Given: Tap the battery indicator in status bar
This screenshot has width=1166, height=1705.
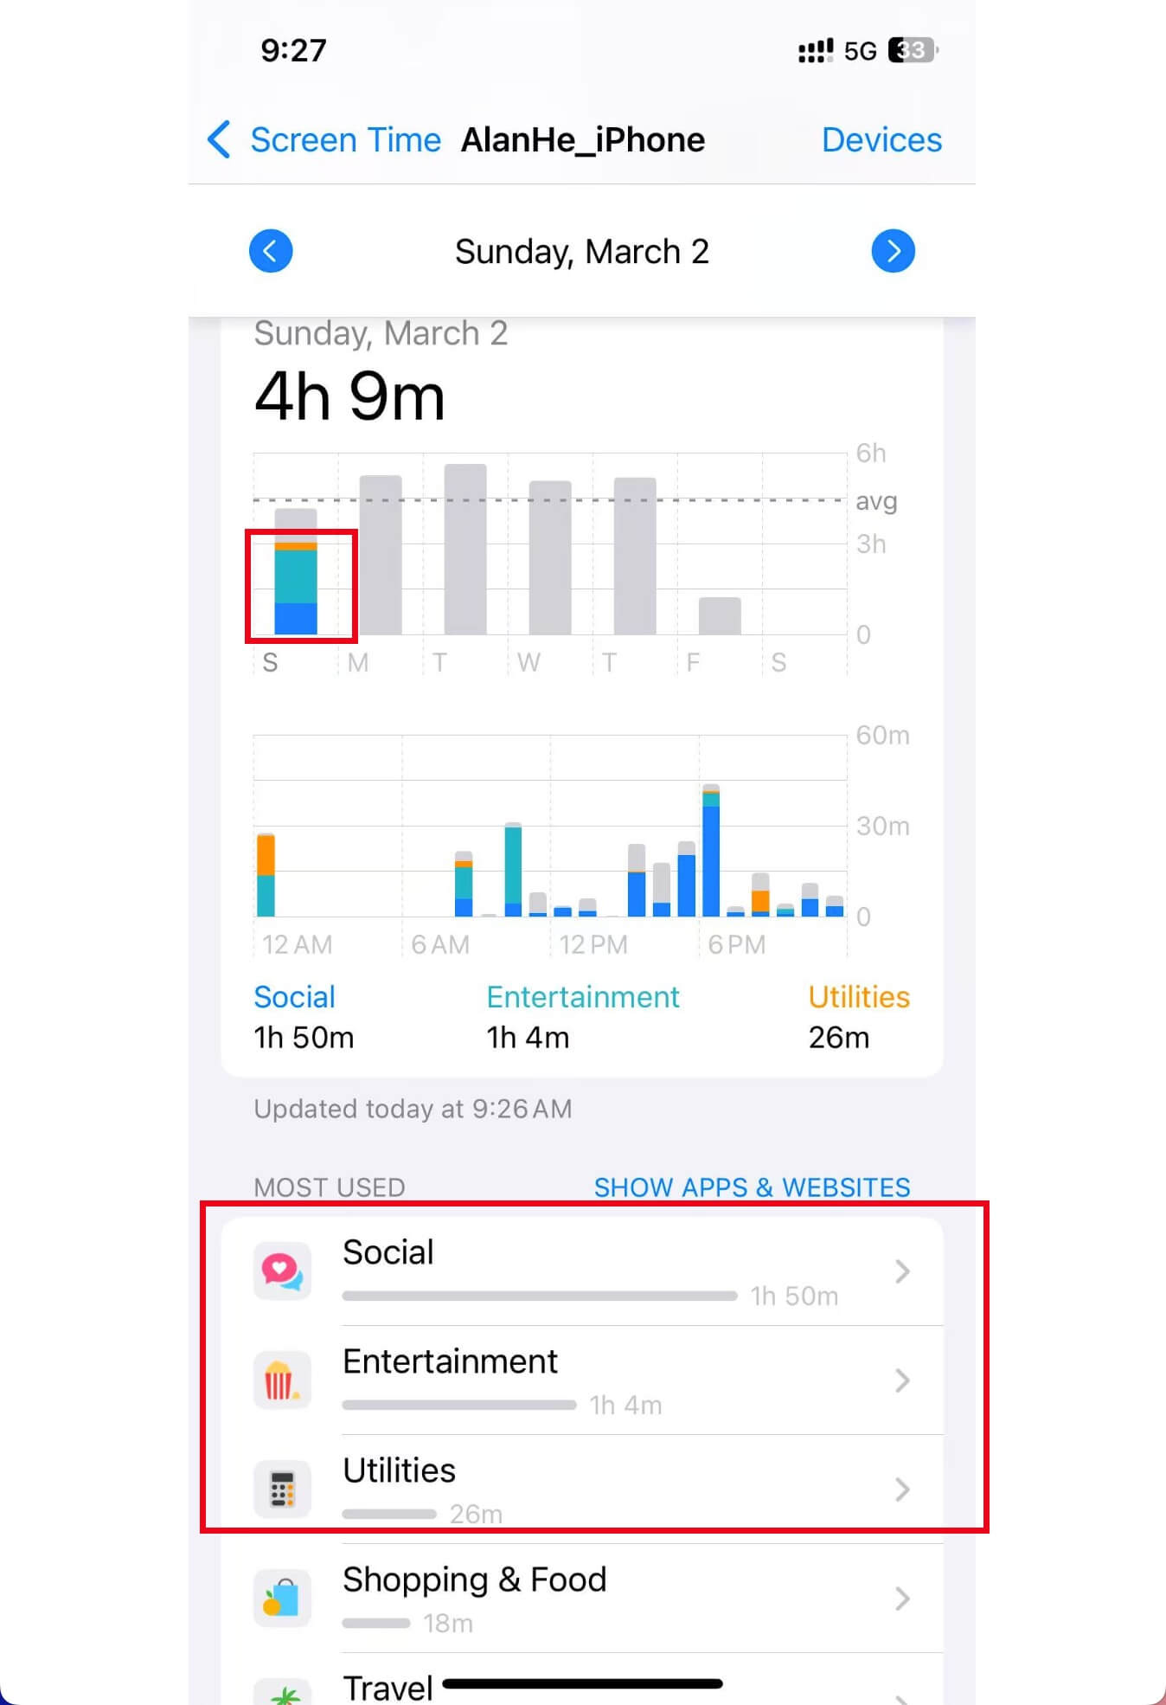Looking at the screenshot, I should point(913,50).
